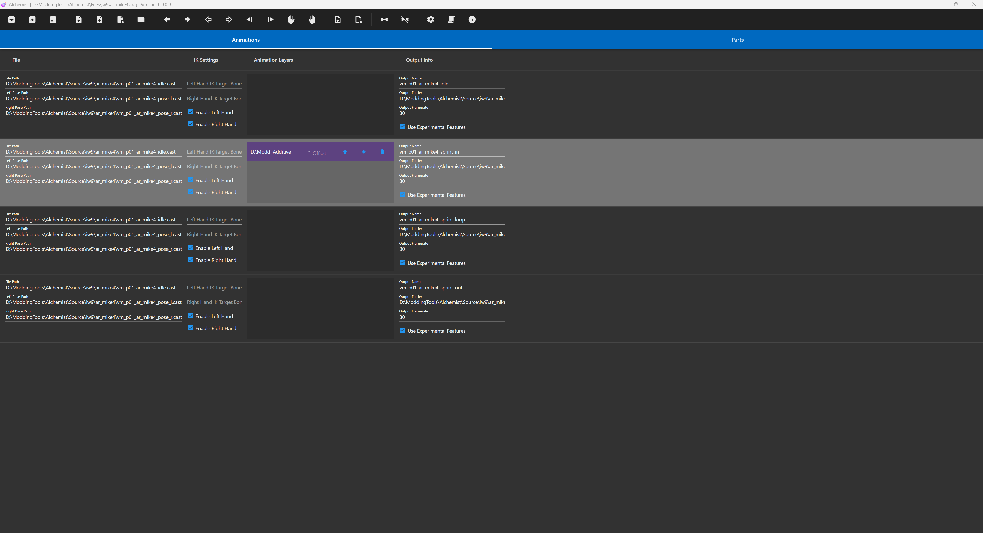Click the file-download icon in toolbar

click(99, 19)
